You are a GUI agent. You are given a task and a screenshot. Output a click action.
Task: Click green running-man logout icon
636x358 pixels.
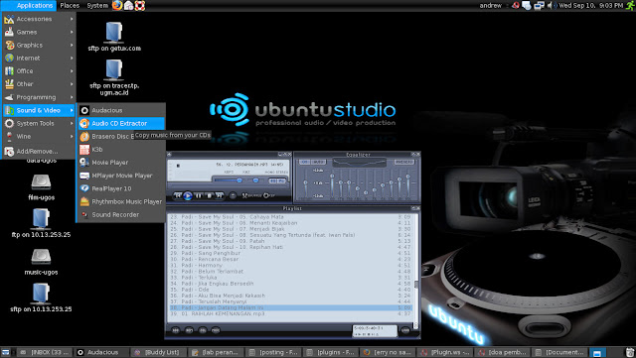630,5
